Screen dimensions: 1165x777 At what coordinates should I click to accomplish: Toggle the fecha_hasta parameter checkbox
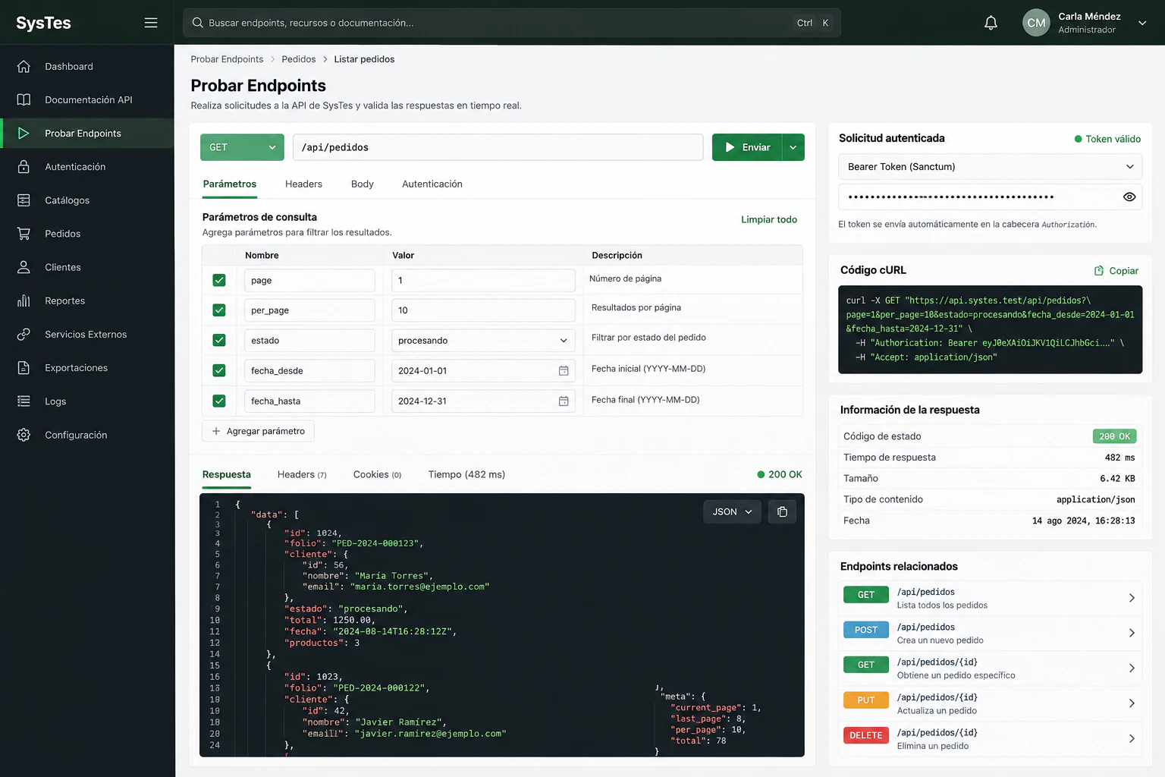[219, 401]
